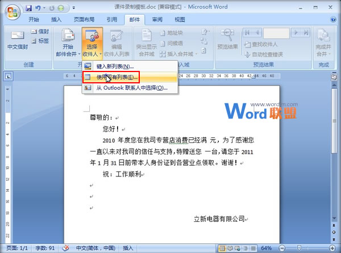341x253 pixels.
Task: Click 编辑收件人列表 button
Action: tap(117, 43)
